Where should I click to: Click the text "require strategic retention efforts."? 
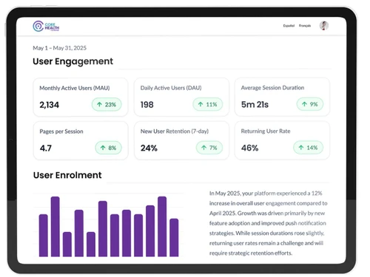(x=251, y=253)
